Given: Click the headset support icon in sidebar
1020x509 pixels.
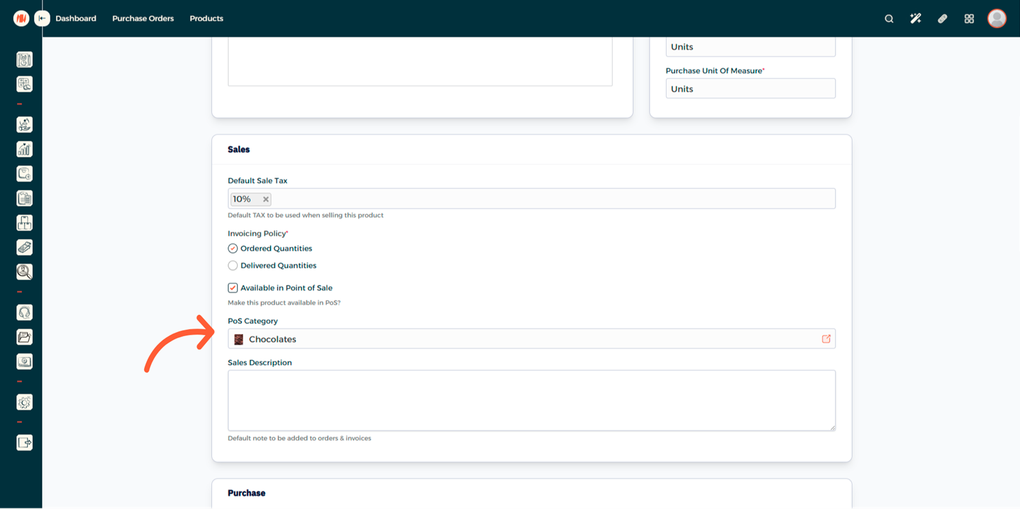Looking at the screenshot, I should tap(25, 312).
